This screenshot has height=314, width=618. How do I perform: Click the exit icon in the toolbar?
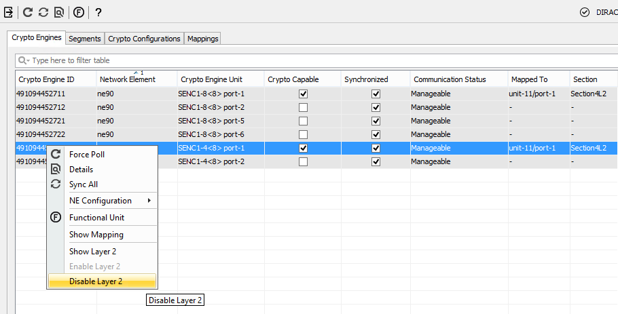pos(9,12)
